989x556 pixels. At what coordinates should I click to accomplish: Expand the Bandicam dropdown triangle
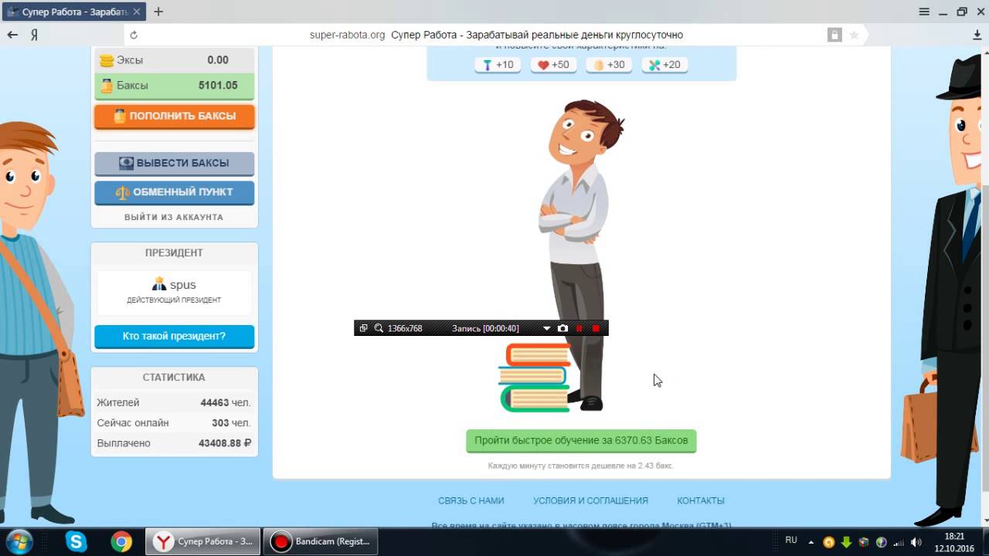(x=546, y=328)
